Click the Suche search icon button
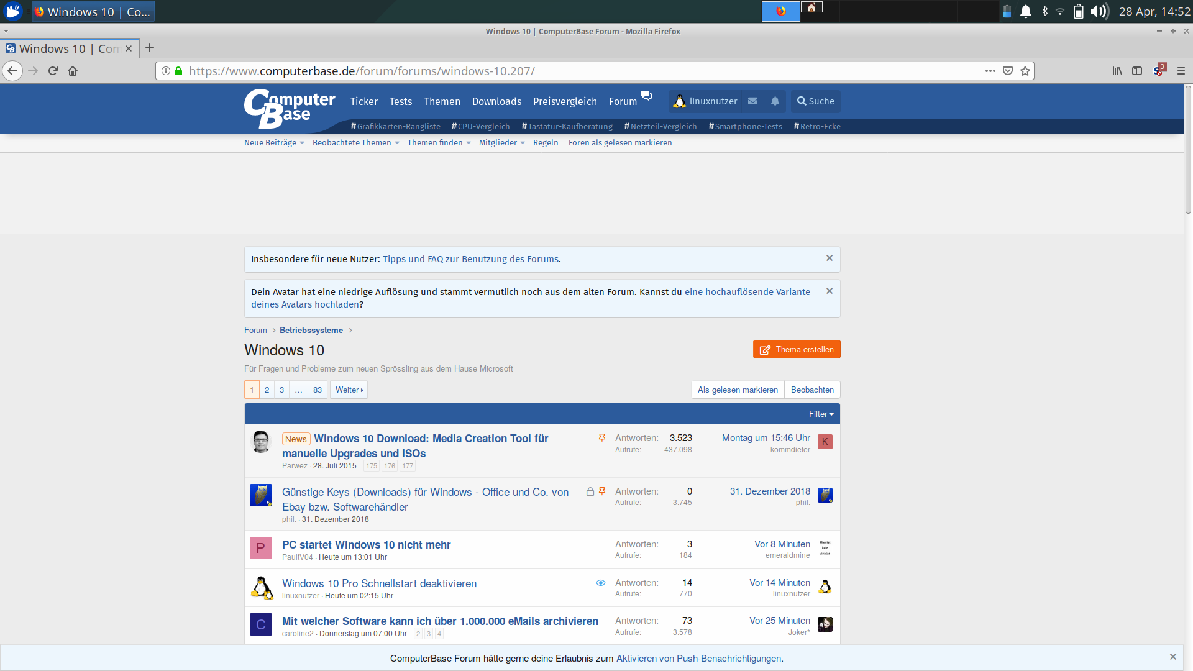 click(815, 101)
